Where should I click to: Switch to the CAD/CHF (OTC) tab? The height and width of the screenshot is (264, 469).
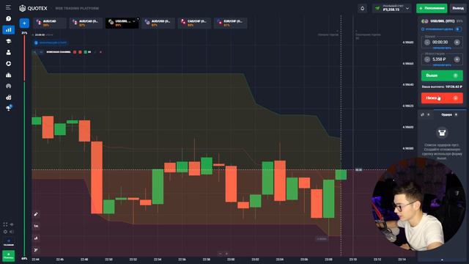coord(194,23)
